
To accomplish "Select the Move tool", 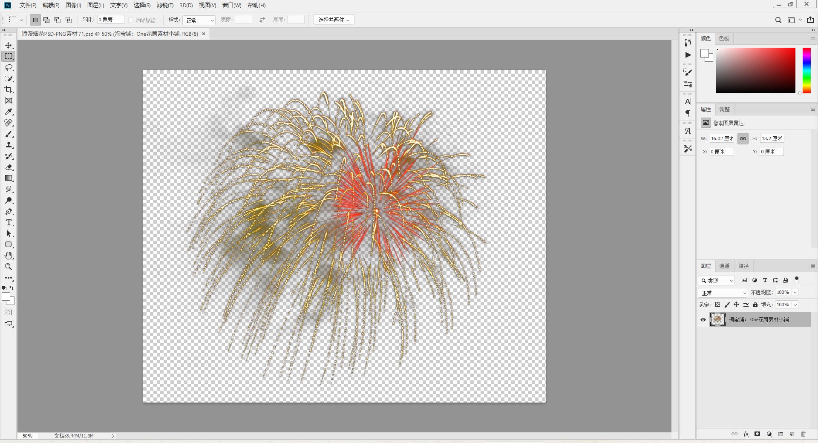I will point(9,45).
